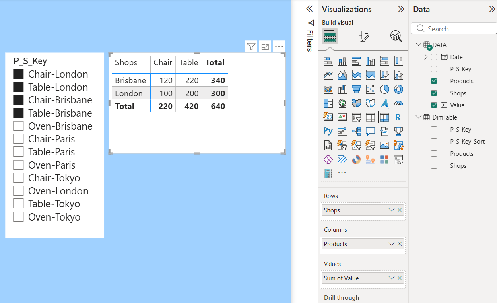Check Chair-Paris in the slicer
Image resolution: width=497 pixels, height=303 pixels.
click(19, 139)
